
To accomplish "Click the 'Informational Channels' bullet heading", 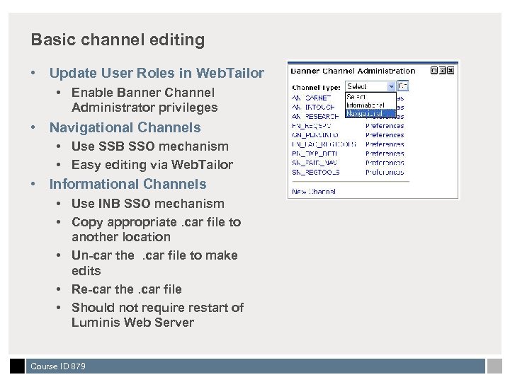I will click(x=127, y=184).
